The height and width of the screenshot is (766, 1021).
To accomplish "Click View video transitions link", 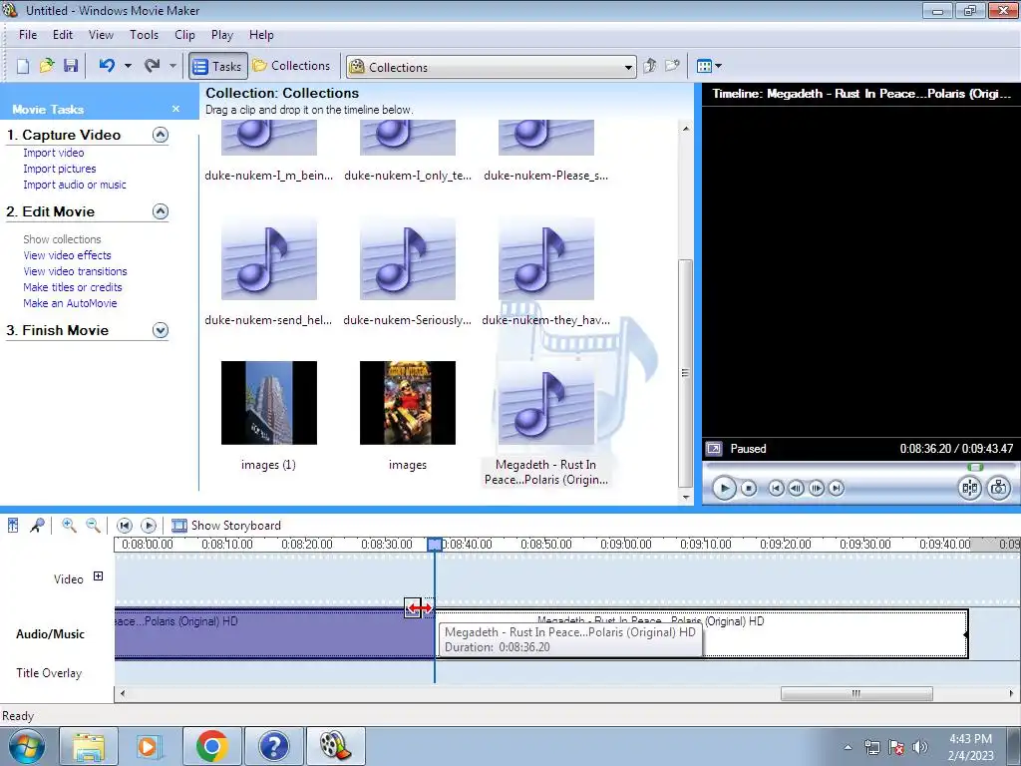I will click(75, 271).
